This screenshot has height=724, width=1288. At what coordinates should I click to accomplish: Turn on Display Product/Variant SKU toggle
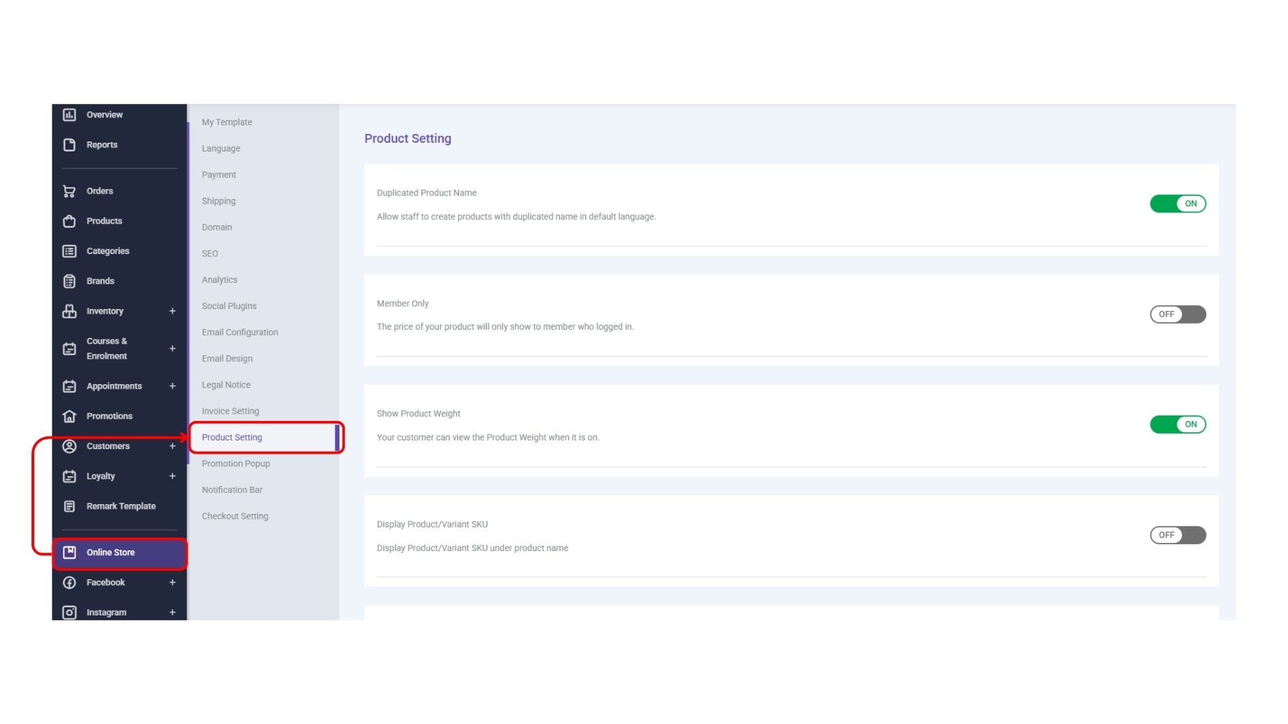[x=1178, y=535]
